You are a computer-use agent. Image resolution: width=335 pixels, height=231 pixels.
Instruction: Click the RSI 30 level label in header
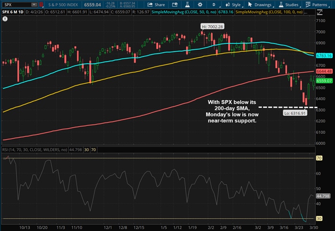tap(87, 150)
